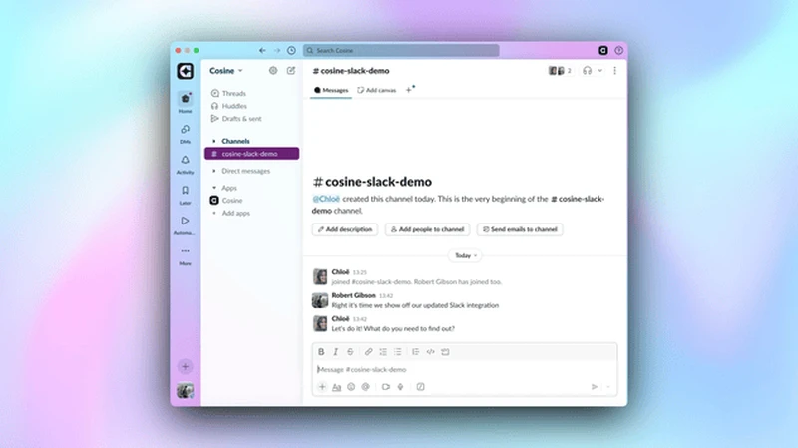The width and height of the screenshot is (798, 448).
Task: Open the help icon in title bar
Action: click(618, 51)
